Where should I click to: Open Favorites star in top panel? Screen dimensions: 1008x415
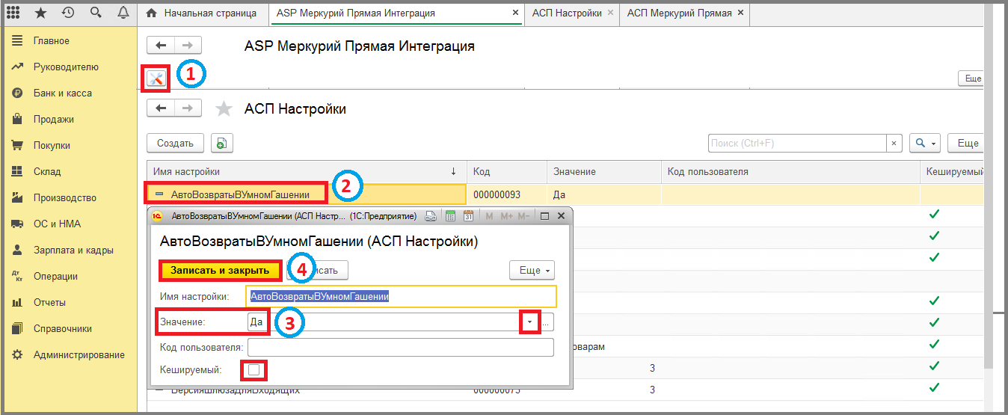coord(40,13)
